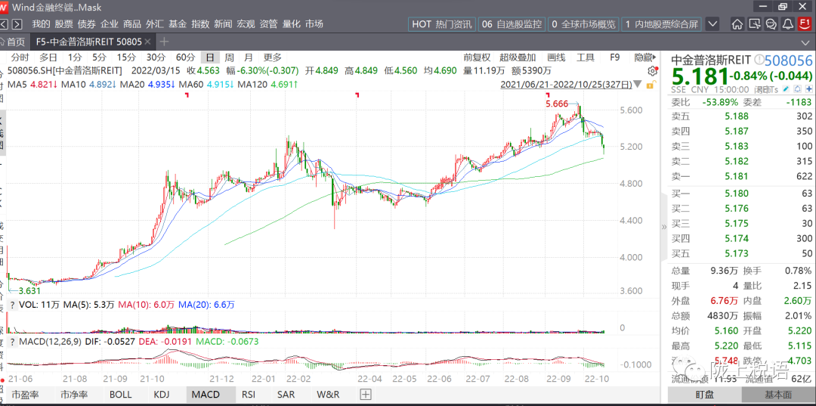Click the date range 2021/06/21-2022/10/25 selector
Screen dimensions: 816x406
tap(566, 85)
